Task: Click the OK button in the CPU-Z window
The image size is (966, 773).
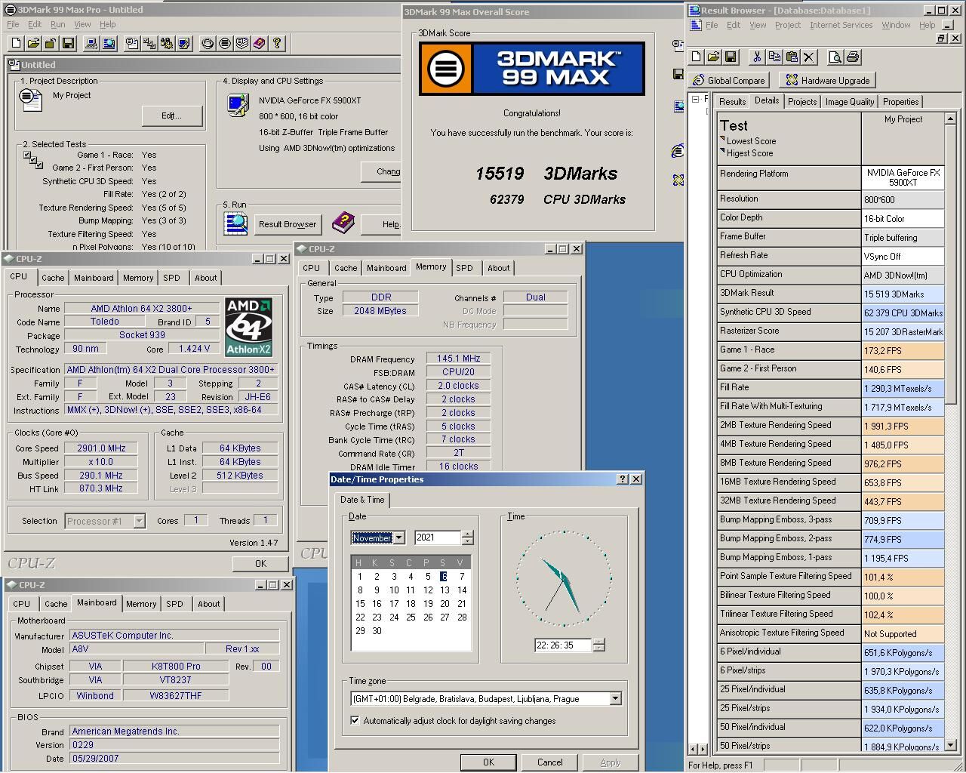Action: tap(260, 563)
